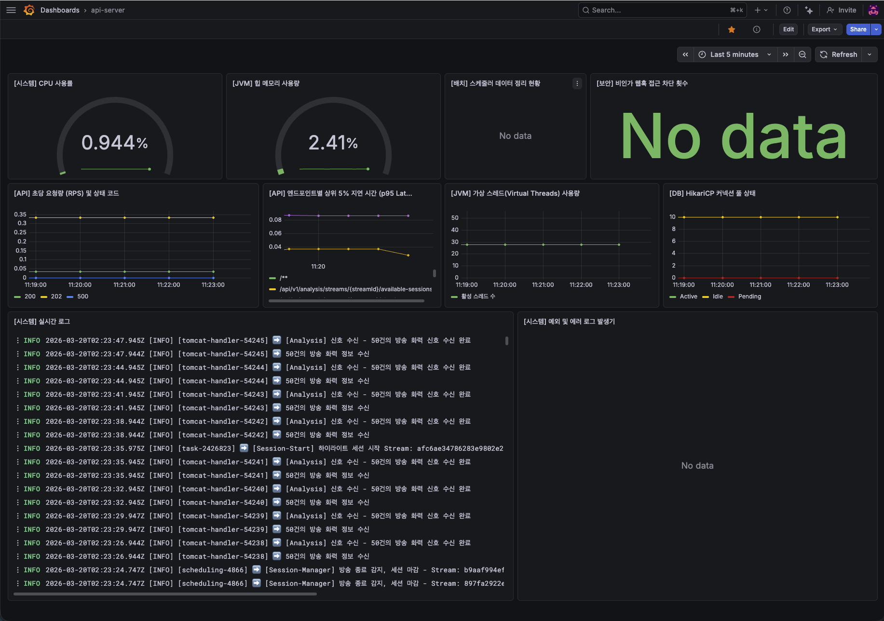
Task: Open the Last 5 minutes time picker
Action: click(x=735, y=54)
